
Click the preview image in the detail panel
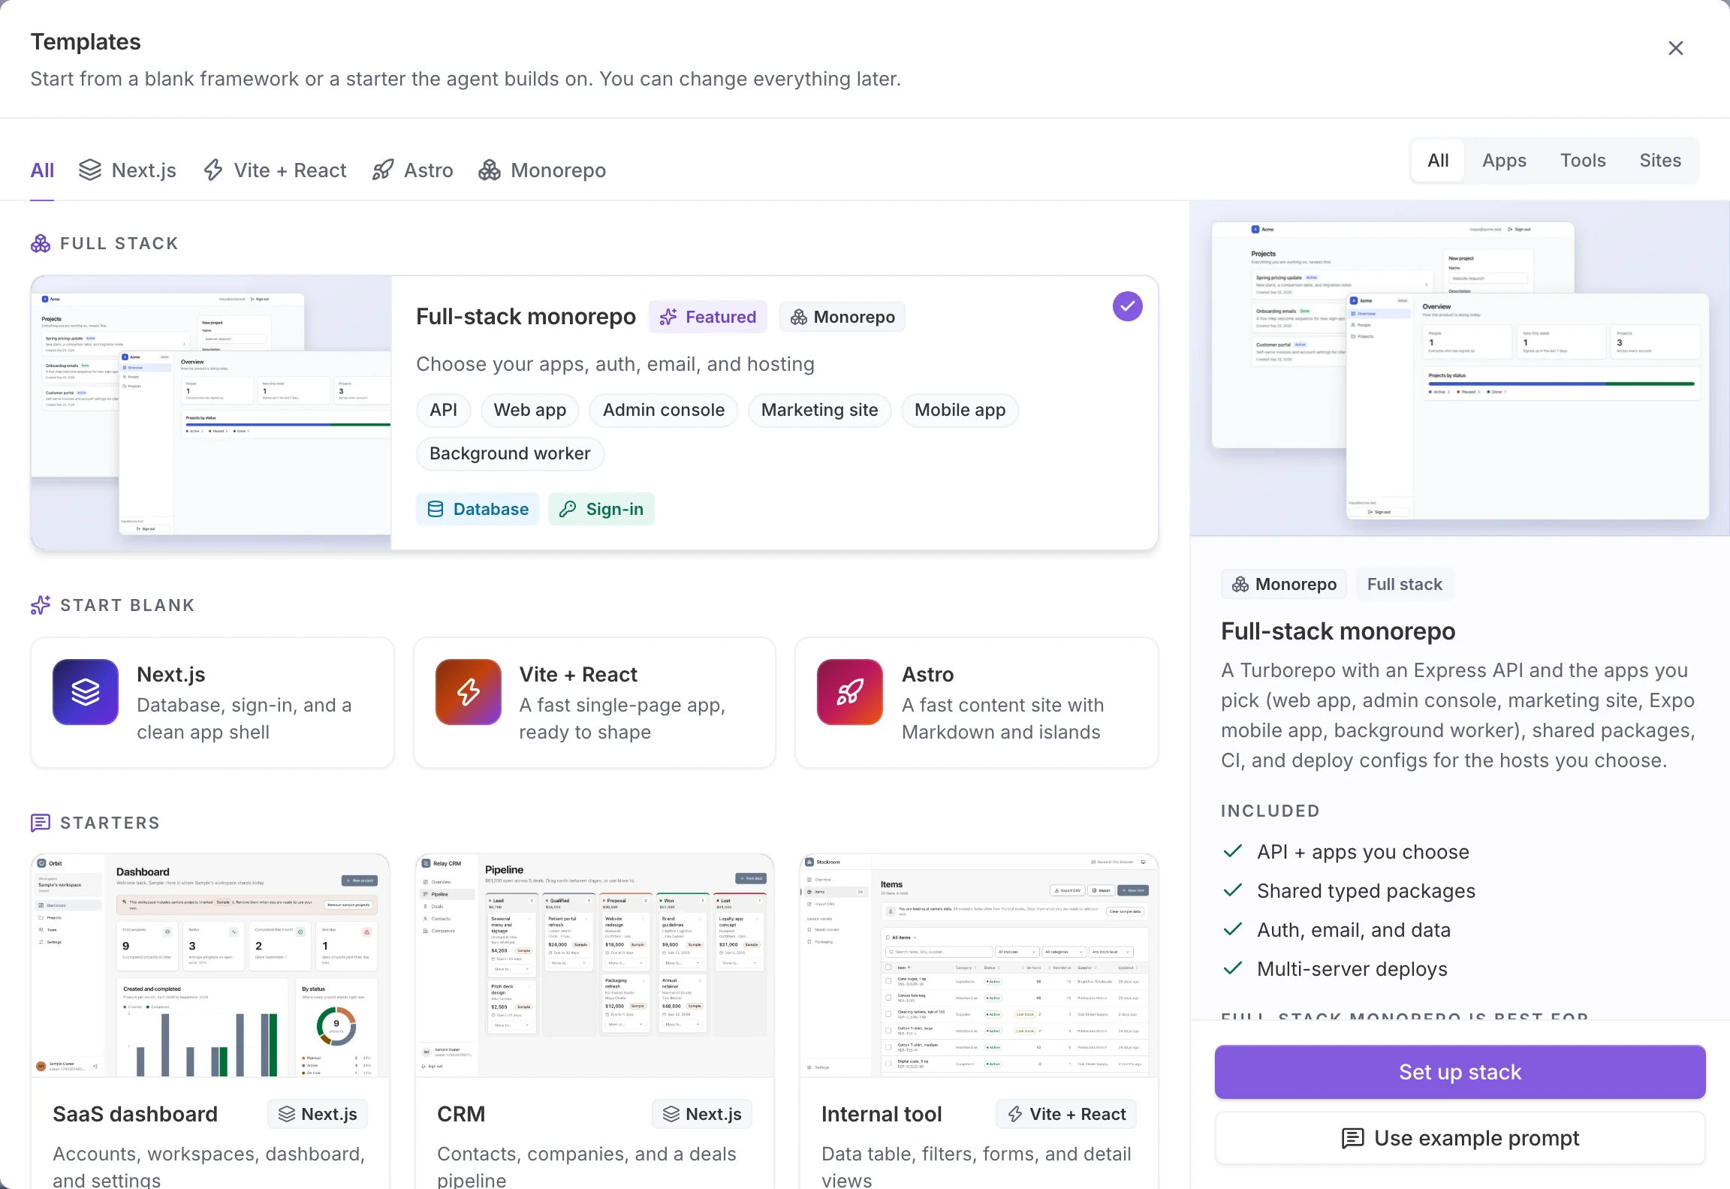1460,368
